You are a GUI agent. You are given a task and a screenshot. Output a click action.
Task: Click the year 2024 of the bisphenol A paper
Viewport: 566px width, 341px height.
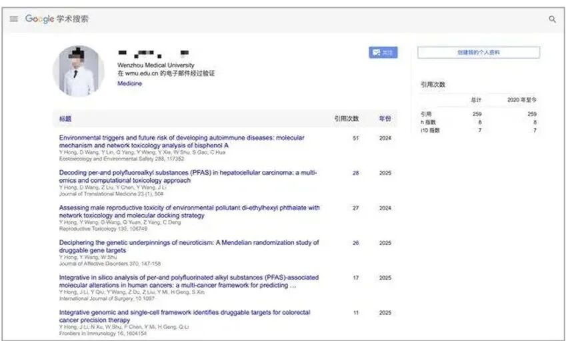tap(385, 138)
